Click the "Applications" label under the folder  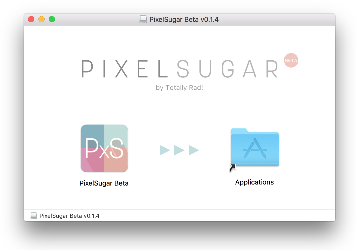254,182
